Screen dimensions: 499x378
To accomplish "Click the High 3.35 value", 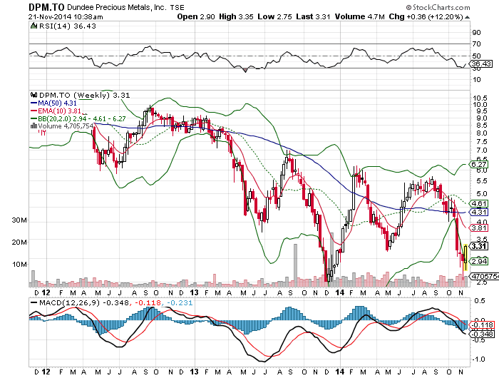I will (236, 16).
